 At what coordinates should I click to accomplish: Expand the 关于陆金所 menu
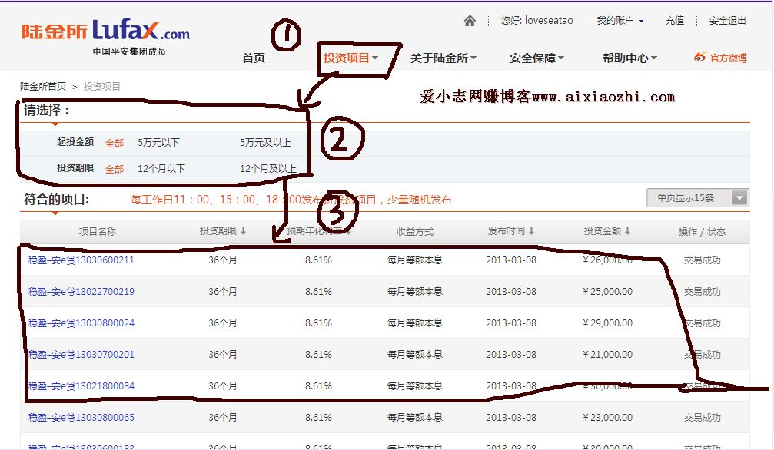(443, 58)
